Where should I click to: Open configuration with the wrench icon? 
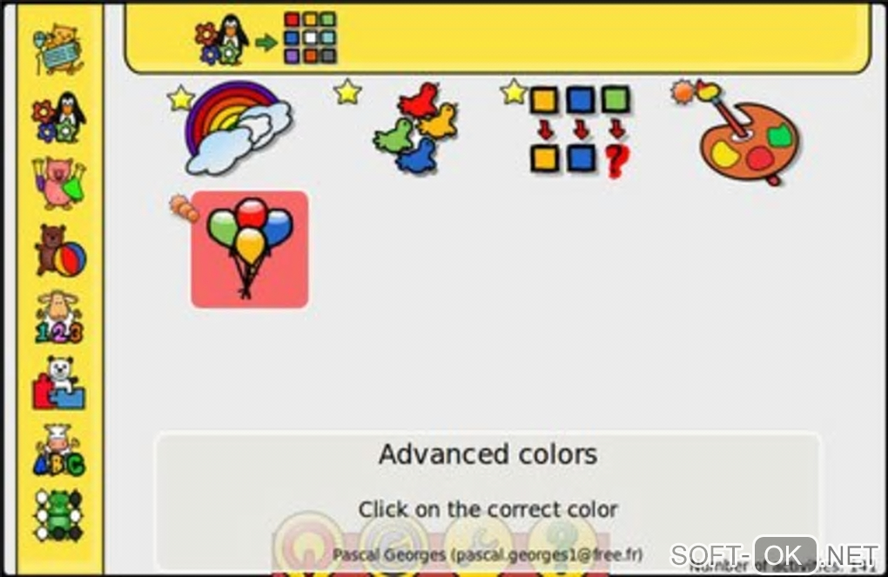pos(479,544)
